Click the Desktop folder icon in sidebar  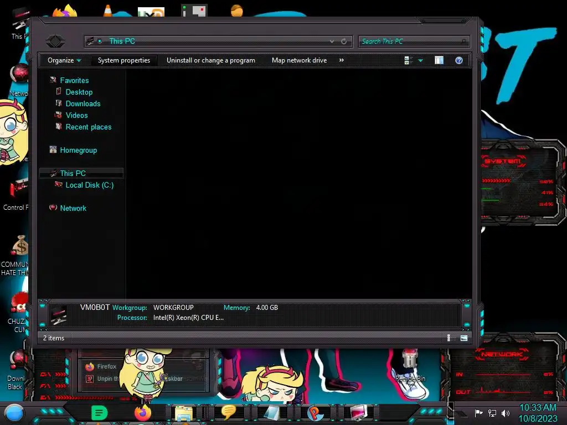(x=59, y=91)
